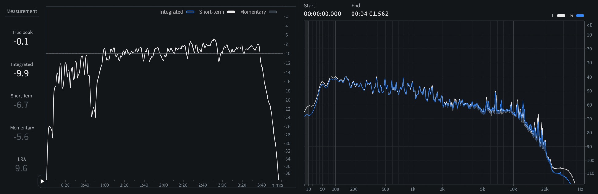Click the 60 dB spectrum scale label

tap(589, 105)
